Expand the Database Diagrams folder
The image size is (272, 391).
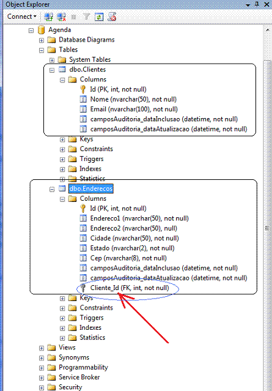[42, 40]
